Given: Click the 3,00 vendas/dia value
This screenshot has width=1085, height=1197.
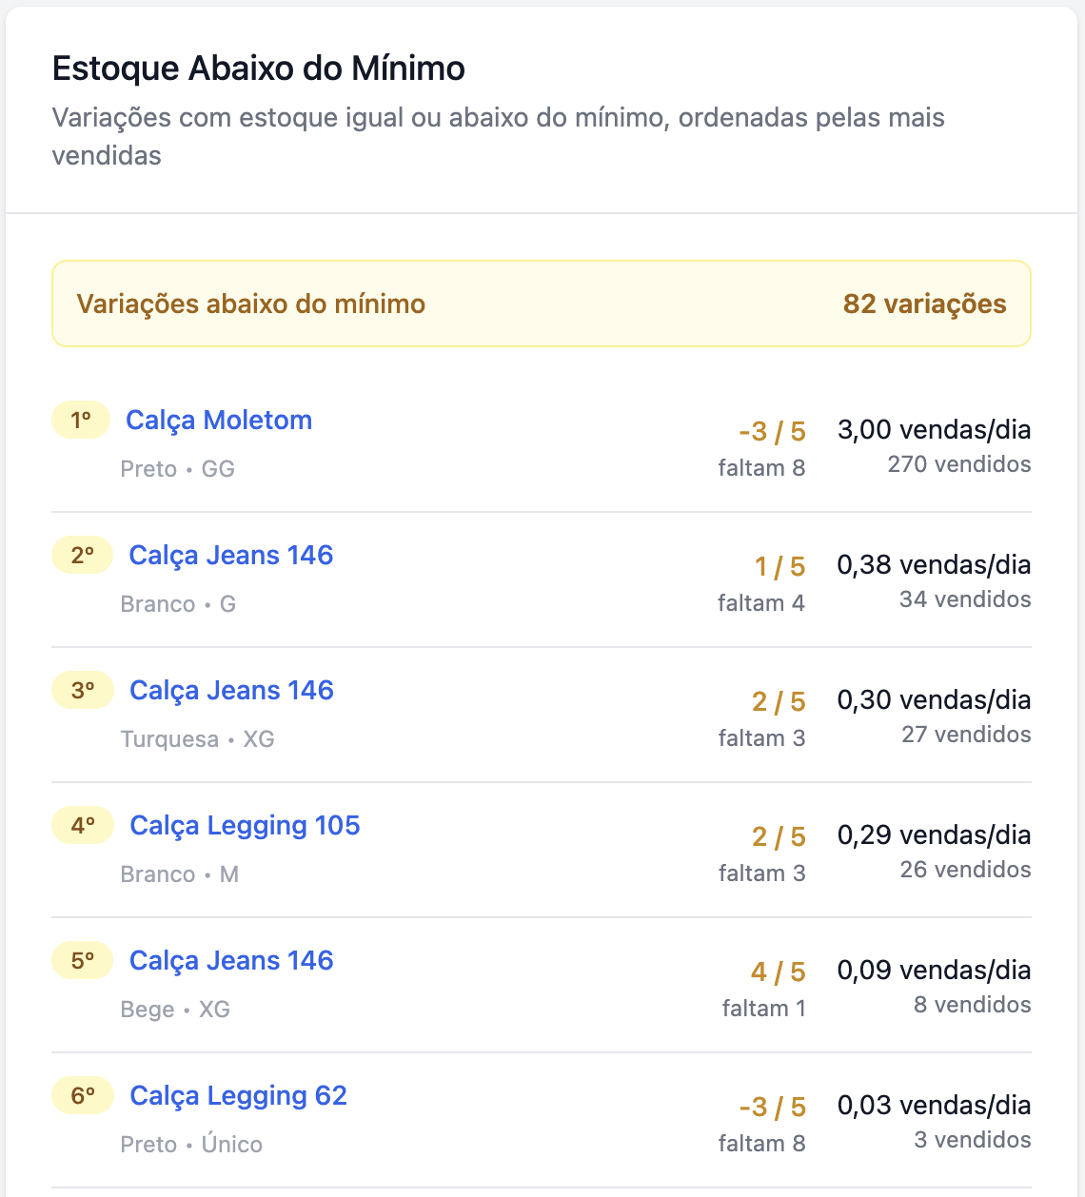Looking at the screenshot, I should point(934,430).
